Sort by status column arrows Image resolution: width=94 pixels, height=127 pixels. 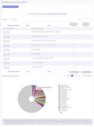coord(30,23)
